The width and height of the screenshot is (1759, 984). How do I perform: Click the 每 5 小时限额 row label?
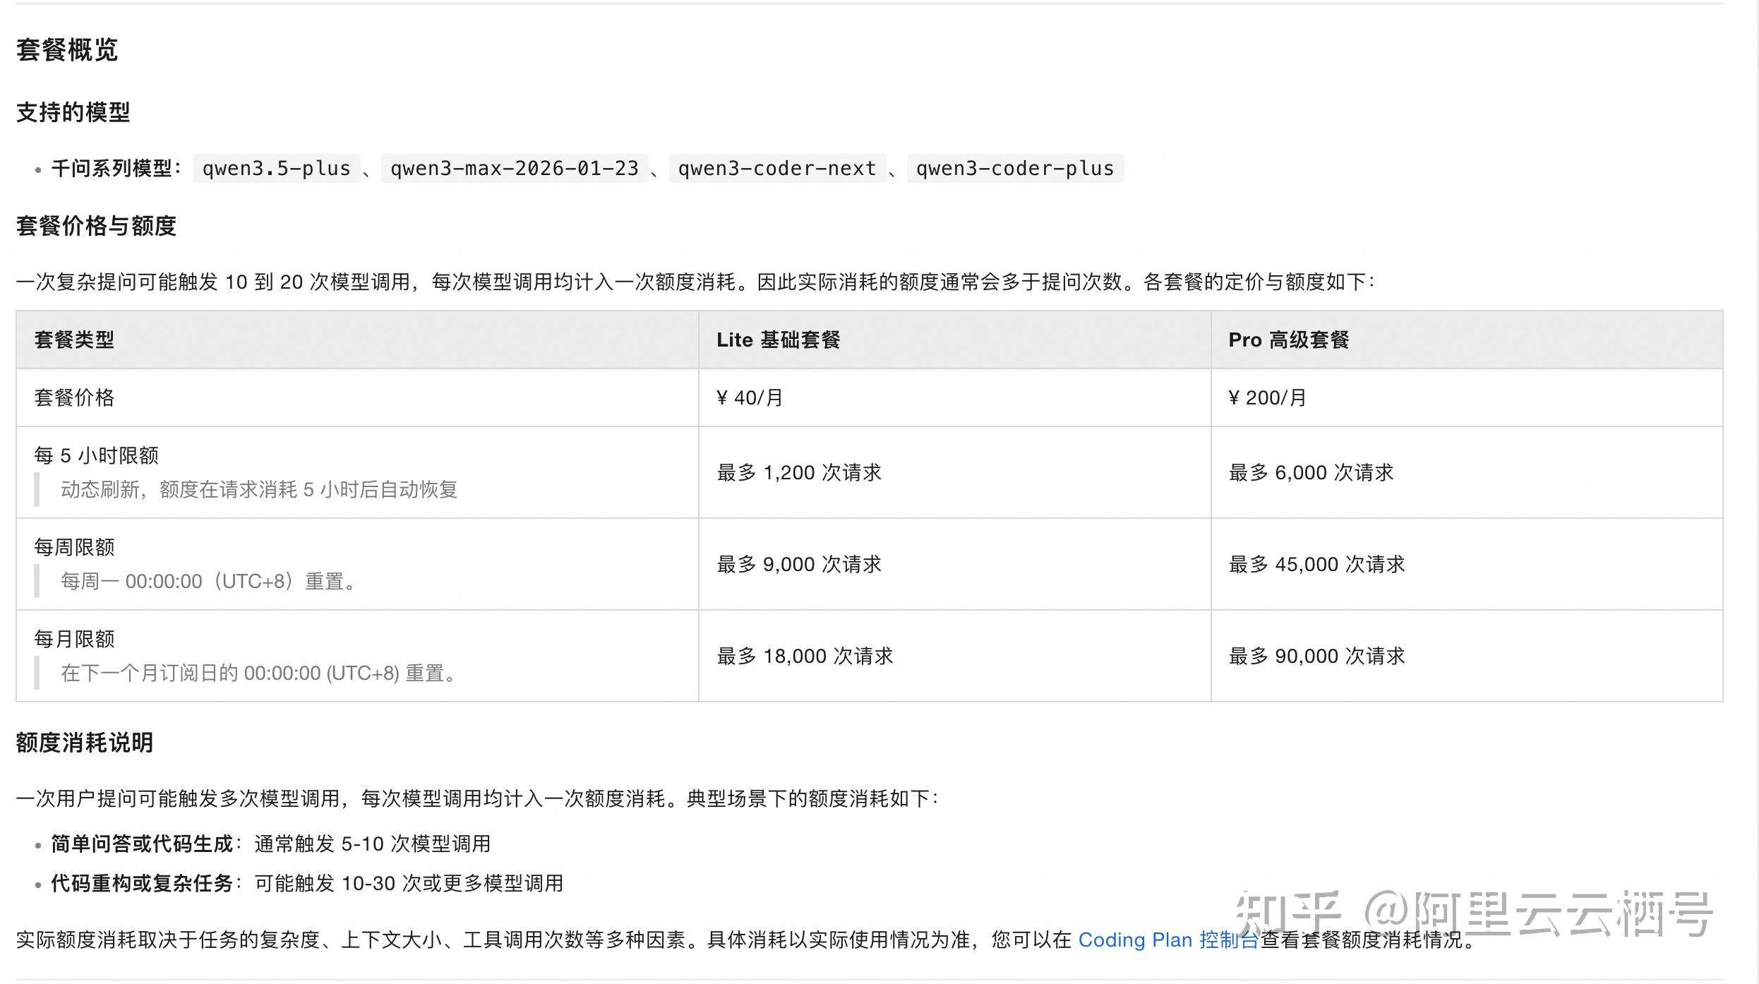(97, 455)
